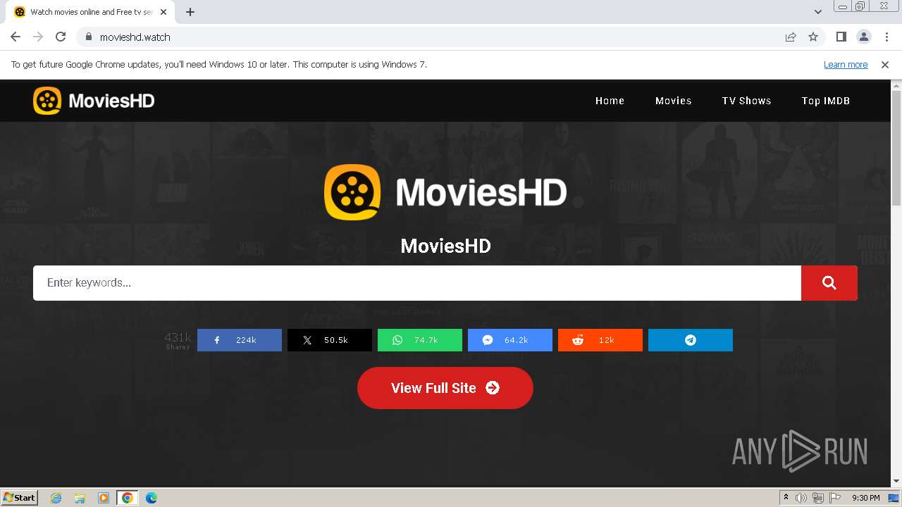Open Windows Explorer folder in taskbar
Screen dimensions: 902x507
point(80,498)
